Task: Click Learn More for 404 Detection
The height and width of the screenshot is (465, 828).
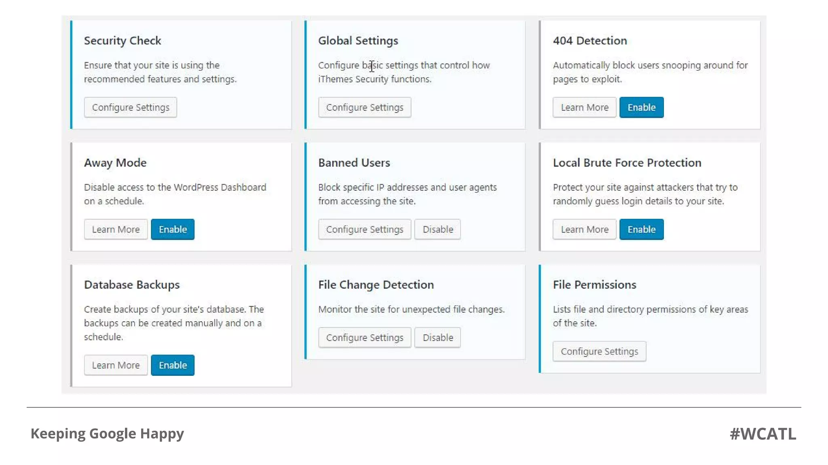Action: click(x=584, y=107)
